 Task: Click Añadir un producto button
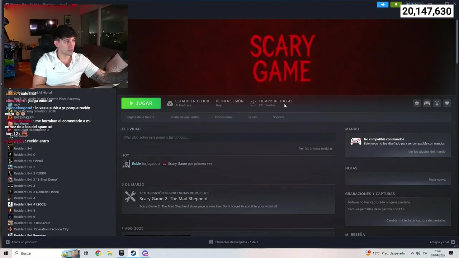click(22, 242)
